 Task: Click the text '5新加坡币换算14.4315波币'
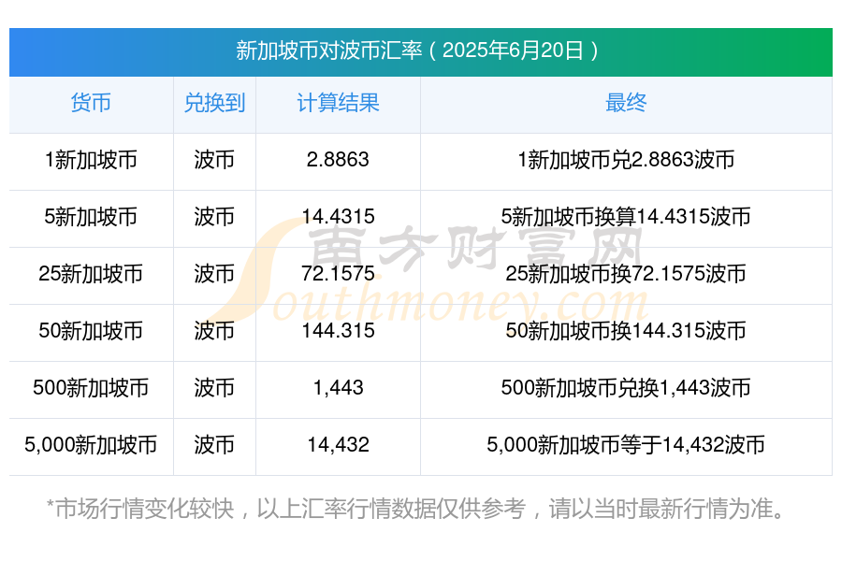click(626, 217)
